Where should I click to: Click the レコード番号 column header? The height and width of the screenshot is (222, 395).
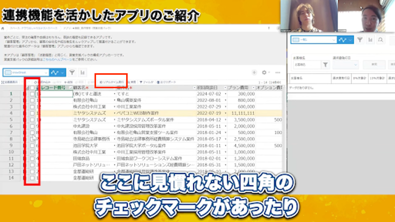[x=53, y=88]
